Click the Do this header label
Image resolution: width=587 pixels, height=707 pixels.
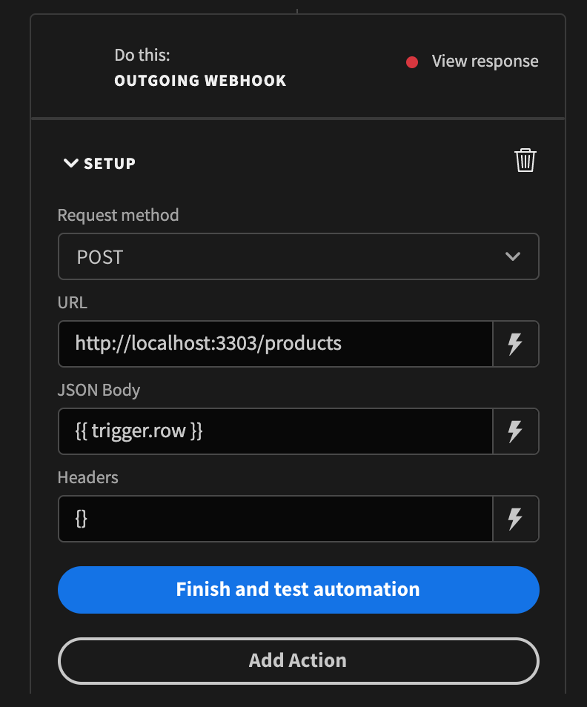click(x=142, y=54)
